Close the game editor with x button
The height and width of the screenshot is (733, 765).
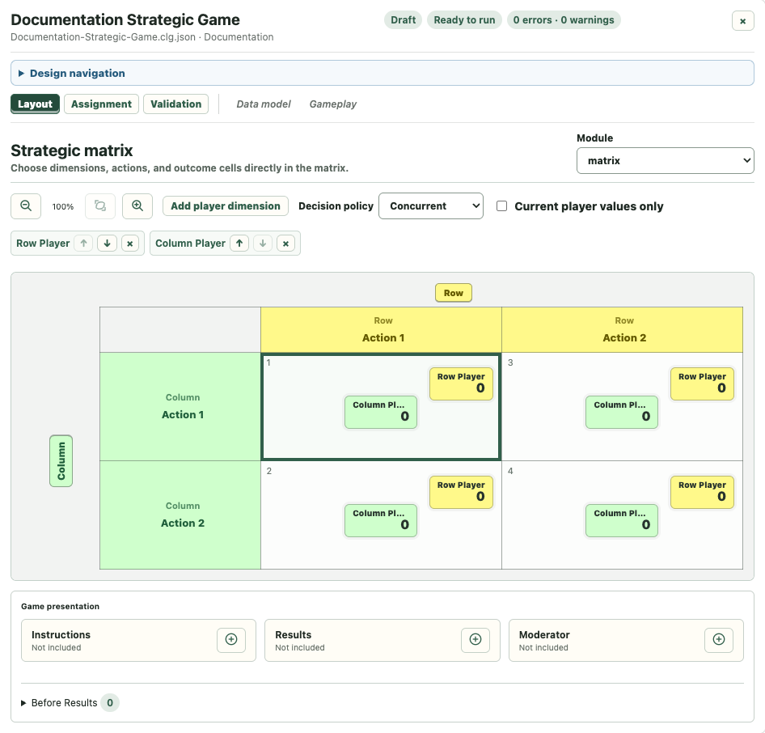click(x=742, y=21)
